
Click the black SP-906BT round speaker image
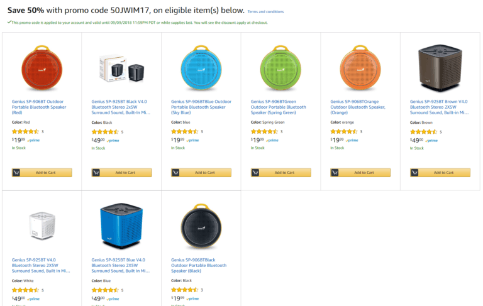(201, 226)
